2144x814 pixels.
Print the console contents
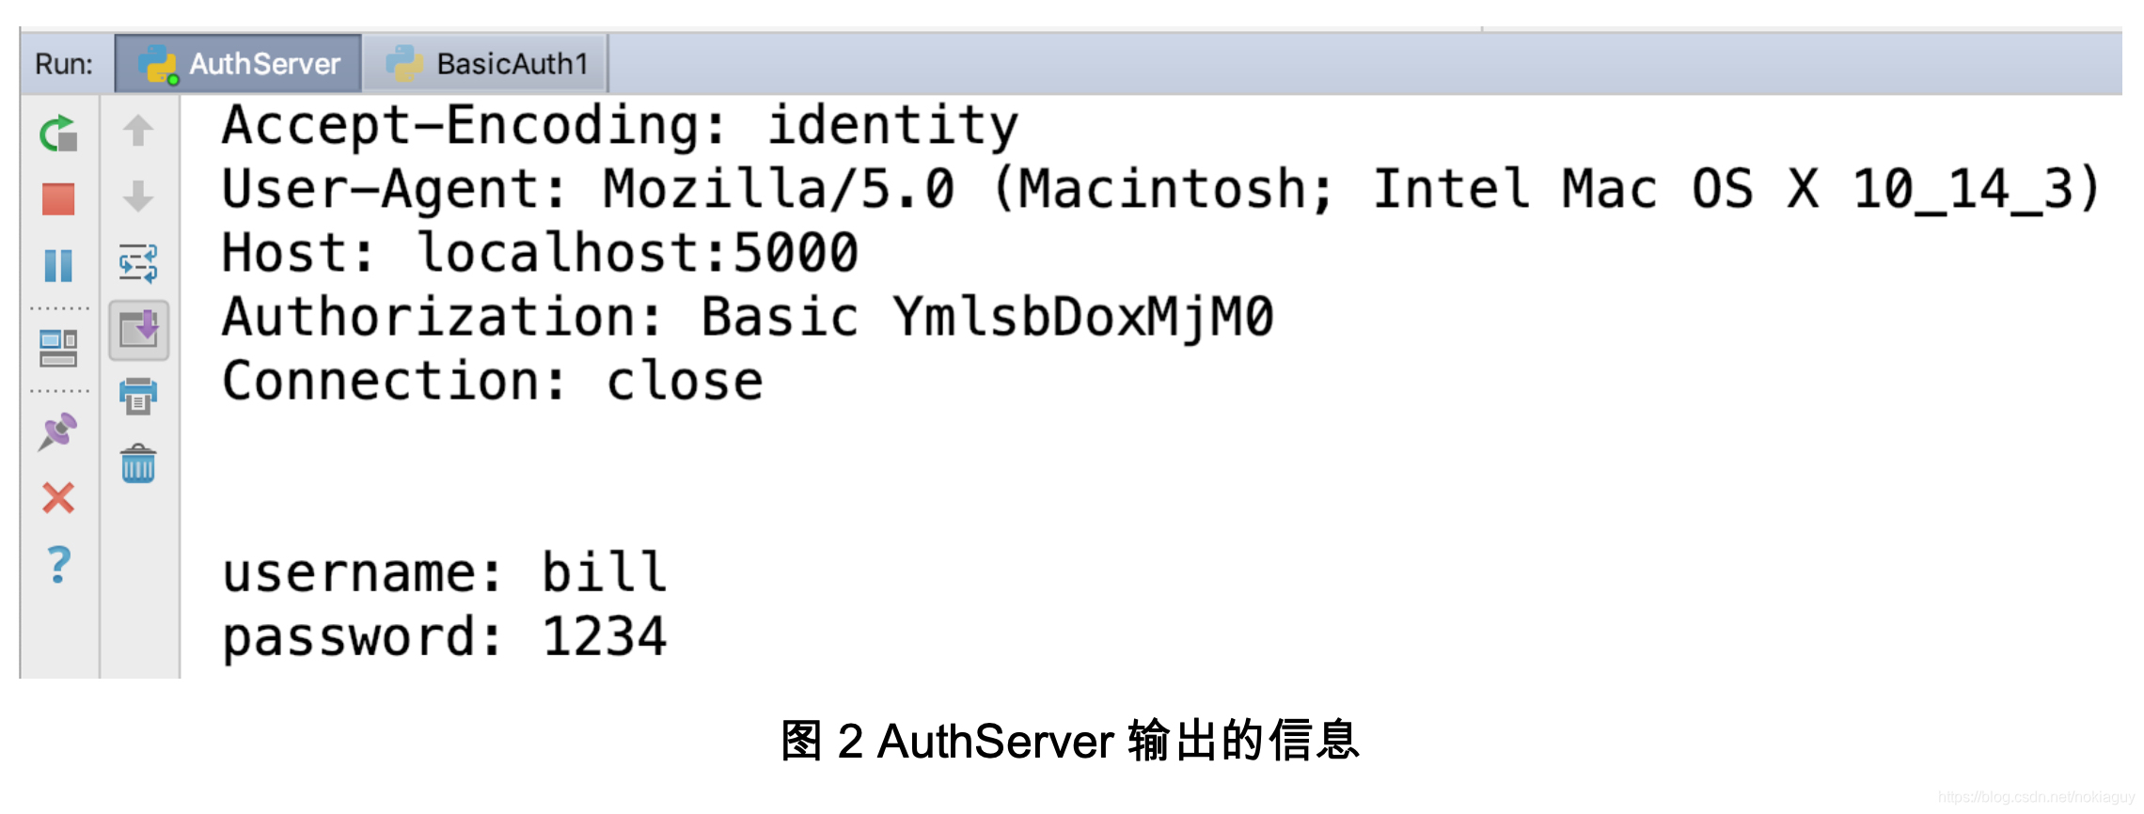(138, 398)
